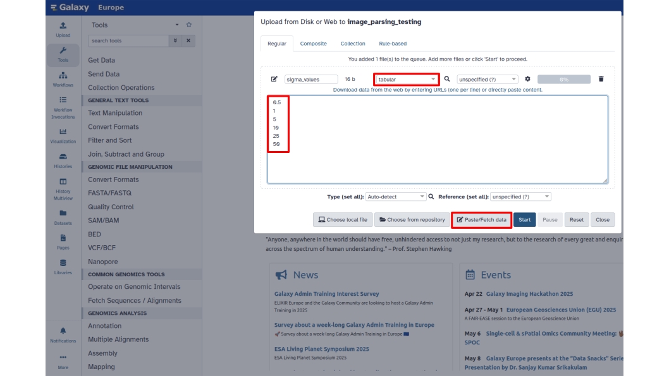This screenshot has height=376, width=669.
Task: Click the favorites star in Tools panel
Action: 189,25
